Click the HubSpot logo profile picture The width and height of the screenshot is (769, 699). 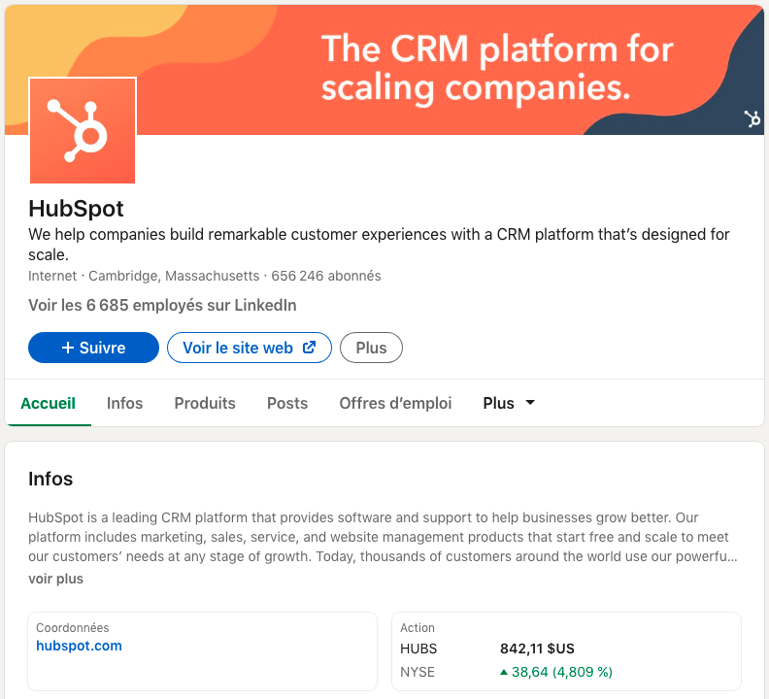83,130
